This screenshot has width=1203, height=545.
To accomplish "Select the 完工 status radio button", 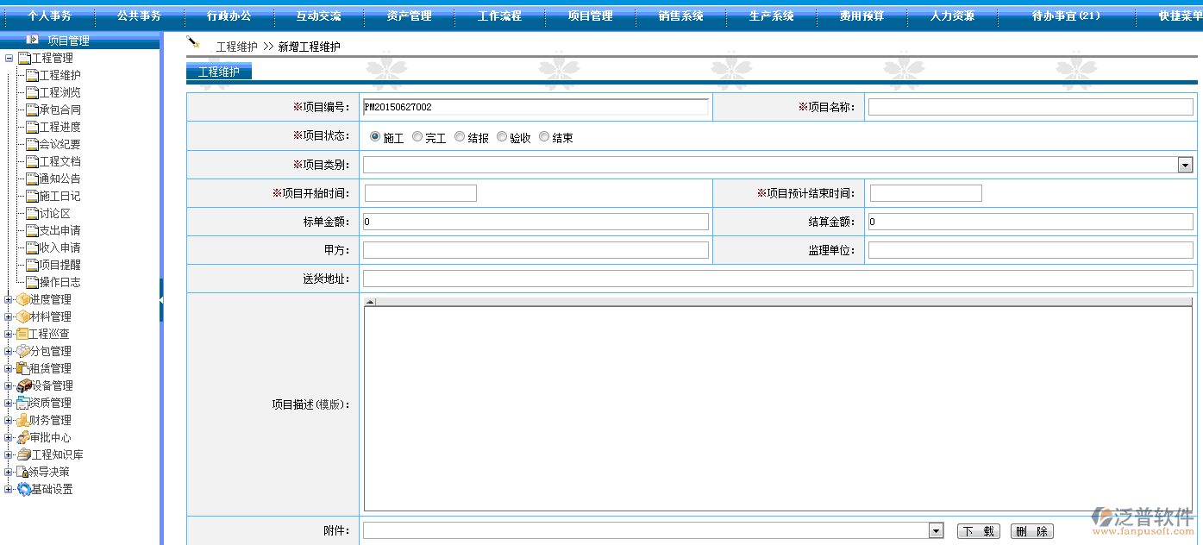I will click(x=417, y=136).
